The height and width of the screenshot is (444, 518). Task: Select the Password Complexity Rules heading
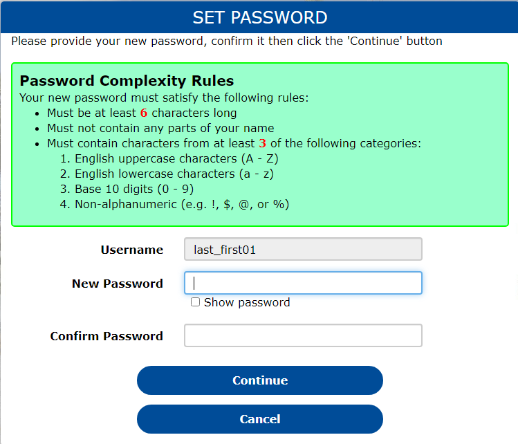[x=127, y=81]
